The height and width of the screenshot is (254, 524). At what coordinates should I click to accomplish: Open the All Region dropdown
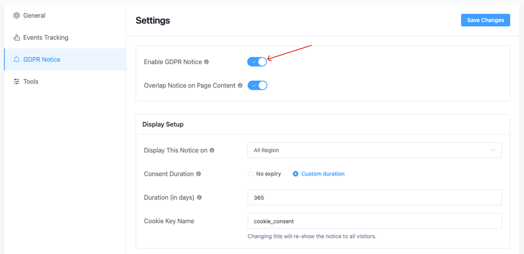click(374, 150)
